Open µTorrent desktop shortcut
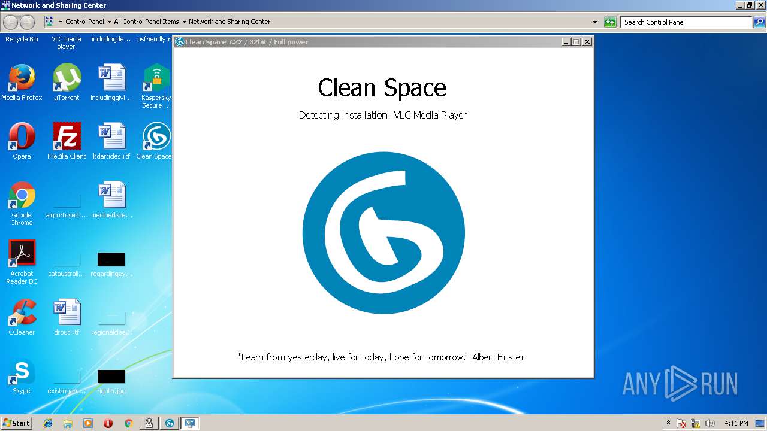This screenshot has height=431, width=767. [x=67, y=83]
